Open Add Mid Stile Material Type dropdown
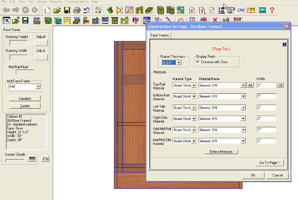Image resolution: width=298 pixels, height=200 pixels. pyautogui.click(x=194, y=141)
